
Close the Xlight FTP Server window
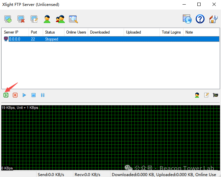tap(214, 4)
